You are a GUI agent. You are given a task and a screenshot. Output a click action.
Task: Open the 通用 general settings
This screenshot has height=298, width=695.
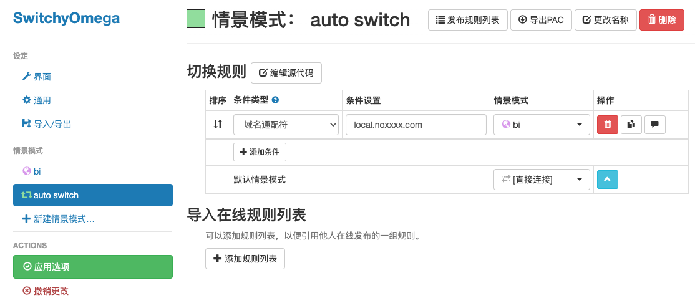(36, 100)
